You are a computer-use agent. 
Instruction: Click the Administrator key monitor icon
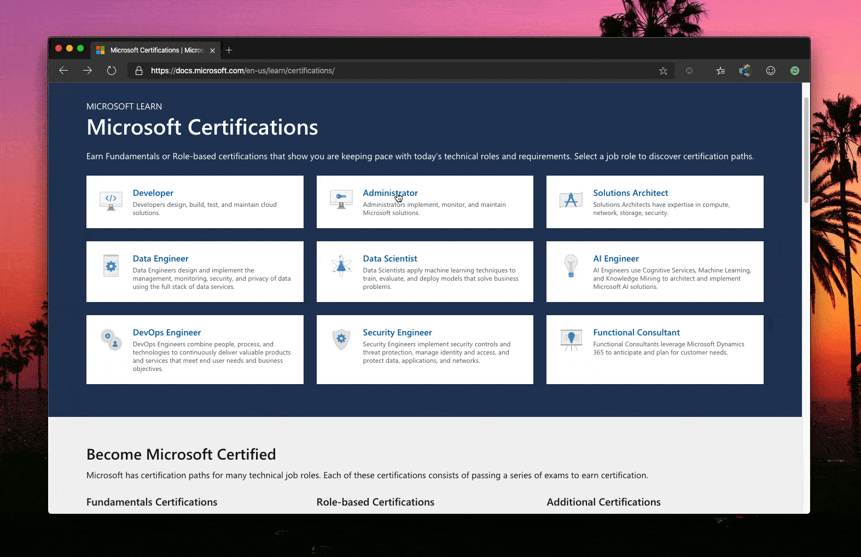pos(341,199)
